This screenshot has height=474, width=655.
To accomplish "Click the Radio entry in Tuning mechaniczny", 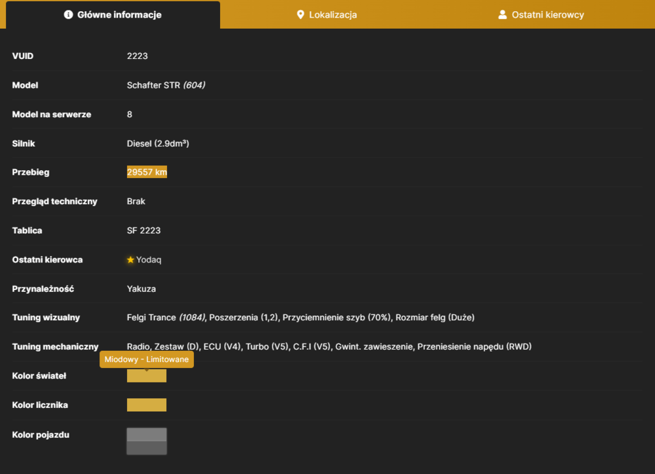I will click(x=138, y=346).
